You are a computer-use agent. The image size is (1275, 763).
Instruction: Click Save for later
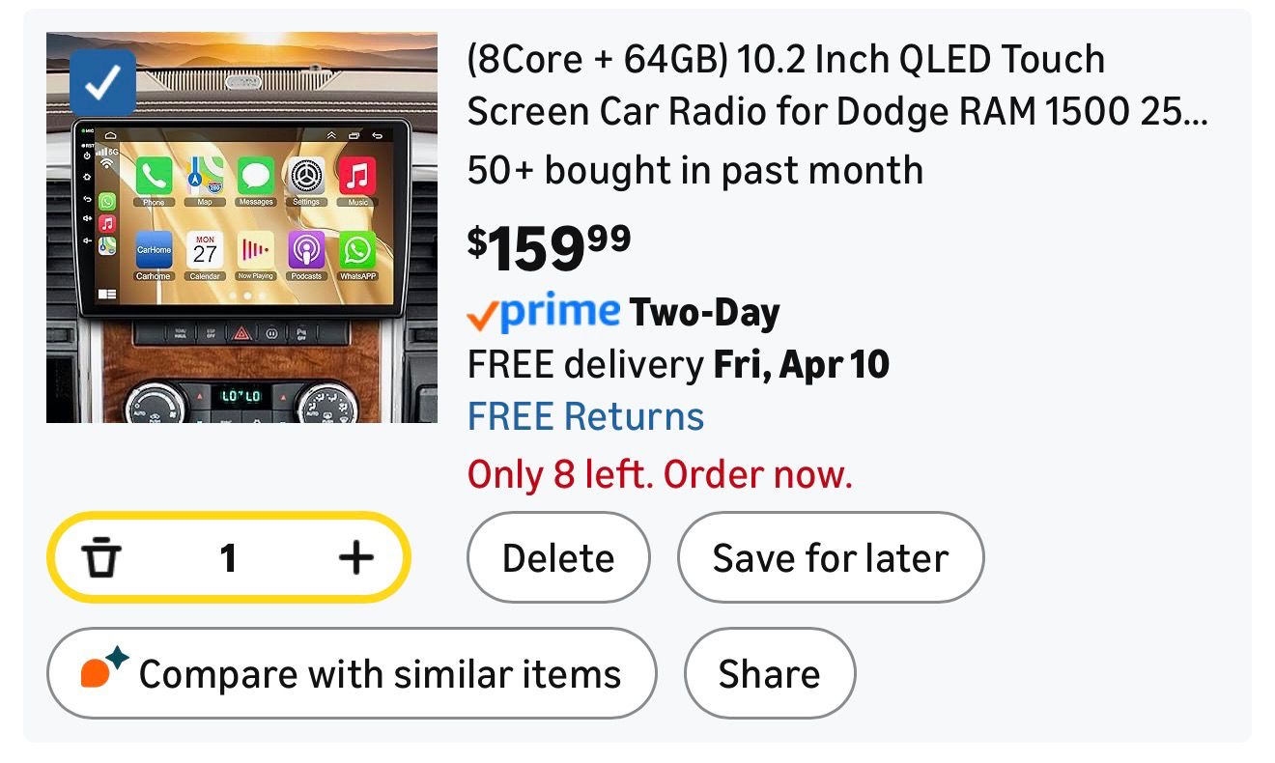click(x=830, y=558)
